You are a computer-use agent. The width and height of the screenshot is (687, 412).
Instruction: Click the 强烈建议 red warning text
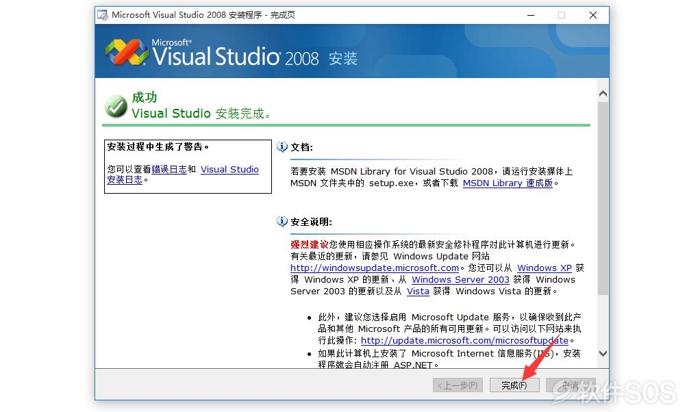tap(310, 244)
